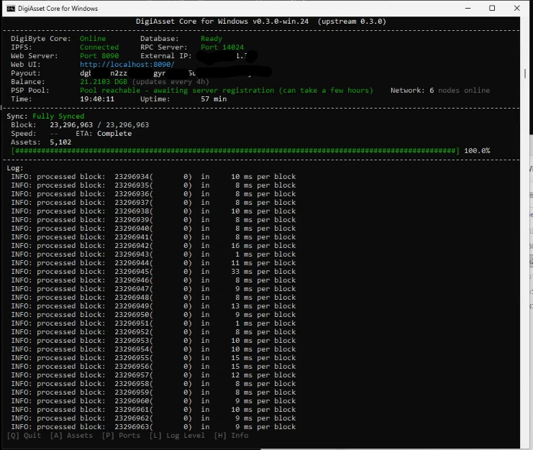Click the version header line v0.3.0-win.24

coord(261,22)
